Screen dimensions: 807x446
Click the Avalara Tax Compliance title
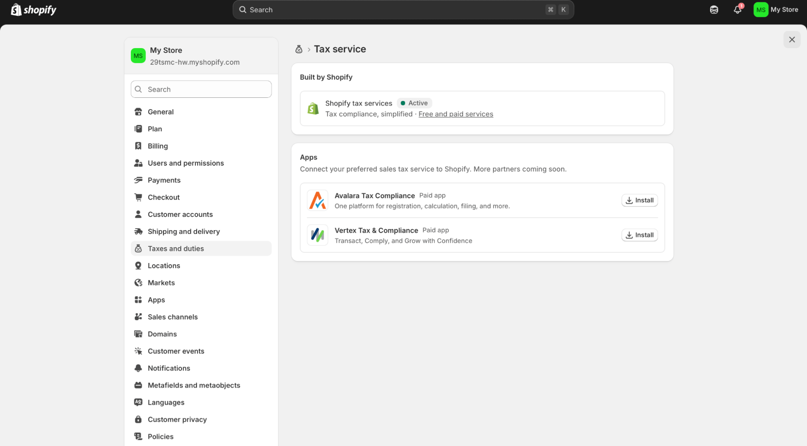(375, 196)
